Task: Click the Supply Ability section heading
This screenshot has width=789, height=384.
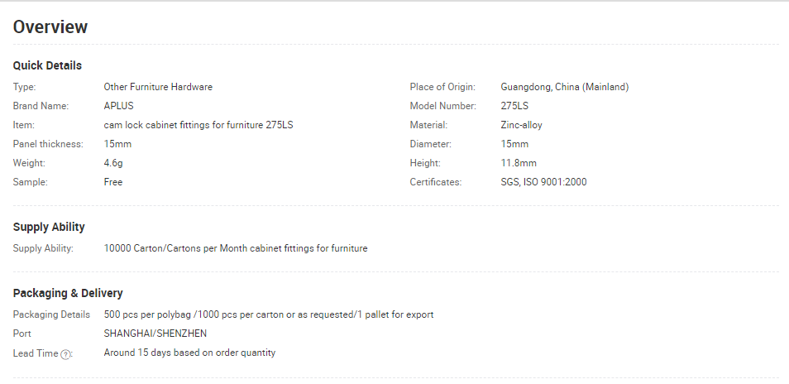Action: [x=49, y=227]
